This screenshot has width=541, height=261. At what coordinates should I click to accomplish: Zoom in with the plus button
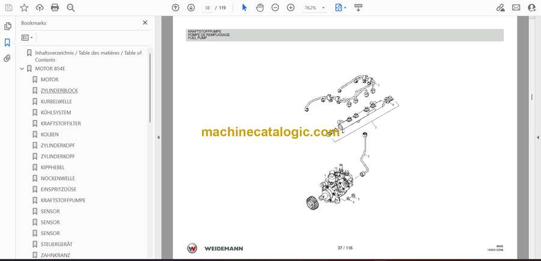pos(291,8)
